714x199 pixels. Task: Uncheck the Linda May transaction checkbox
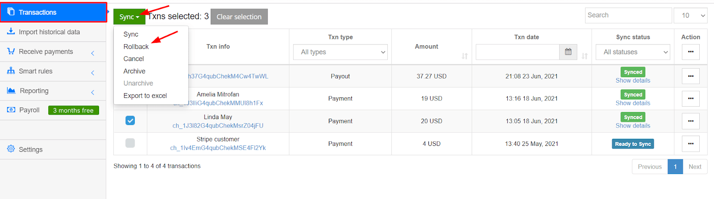pyautogui.click(x=130, y=120)
